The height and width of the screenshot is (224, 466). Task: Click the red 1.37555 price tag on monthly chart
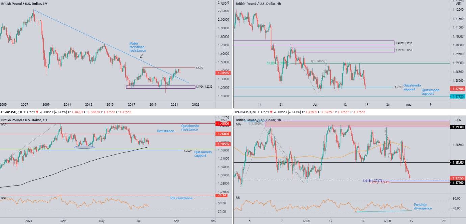point(223,73)
